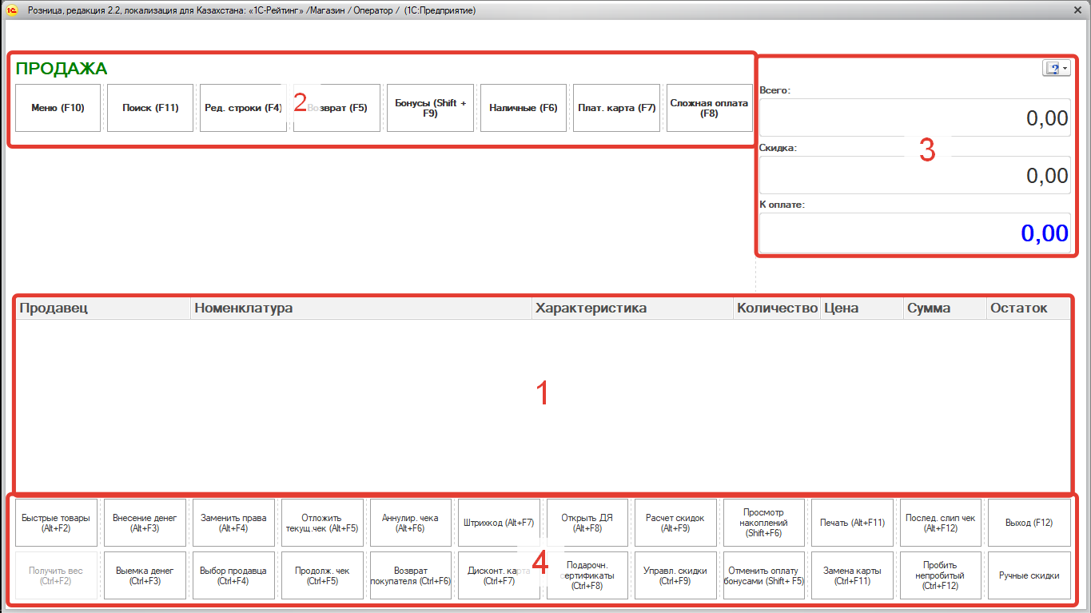Click the 1C application logo icon
The width and height of the screenshot is (1091, 613).
pyautogui.click(x=12, y=10)
